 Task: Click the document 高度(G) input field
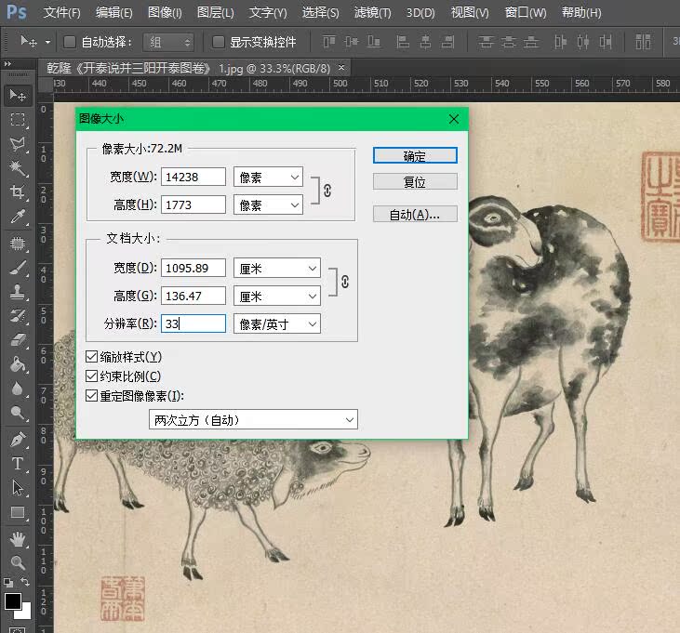193,296
